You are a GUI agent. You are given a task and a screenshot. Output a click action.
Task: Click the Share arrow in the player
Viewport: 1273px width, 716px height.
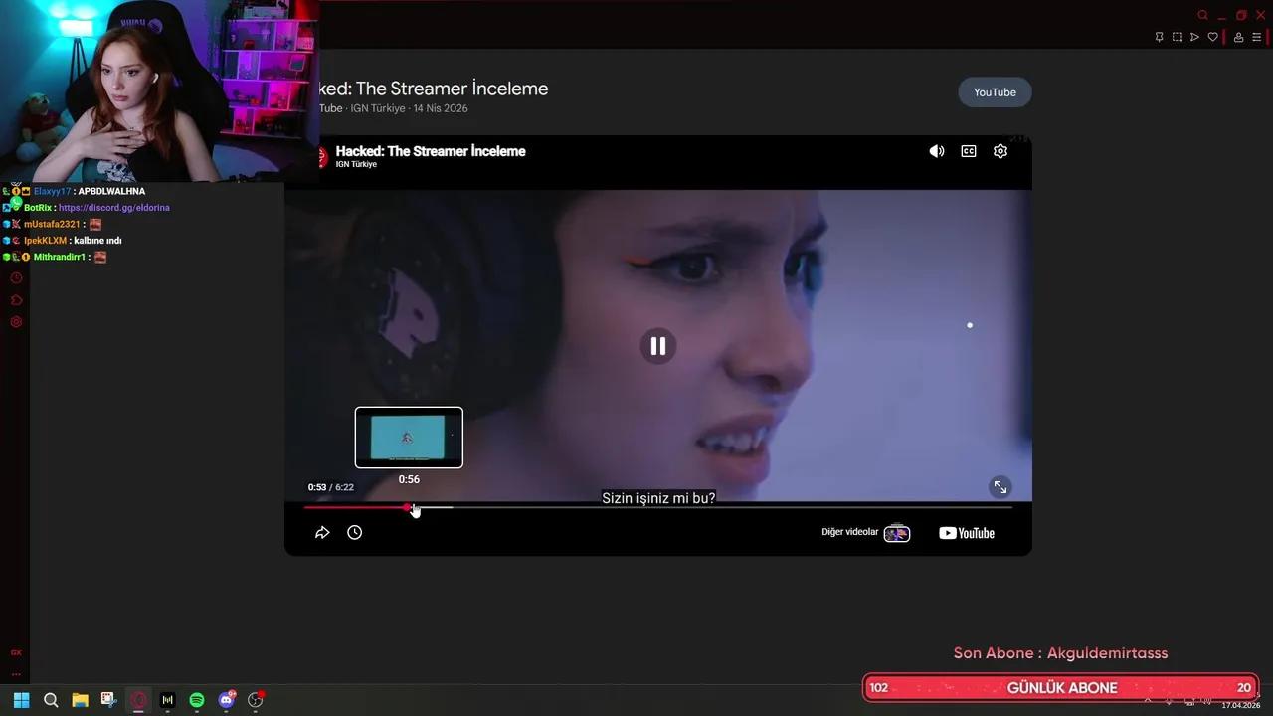click(x=321, y=532)
